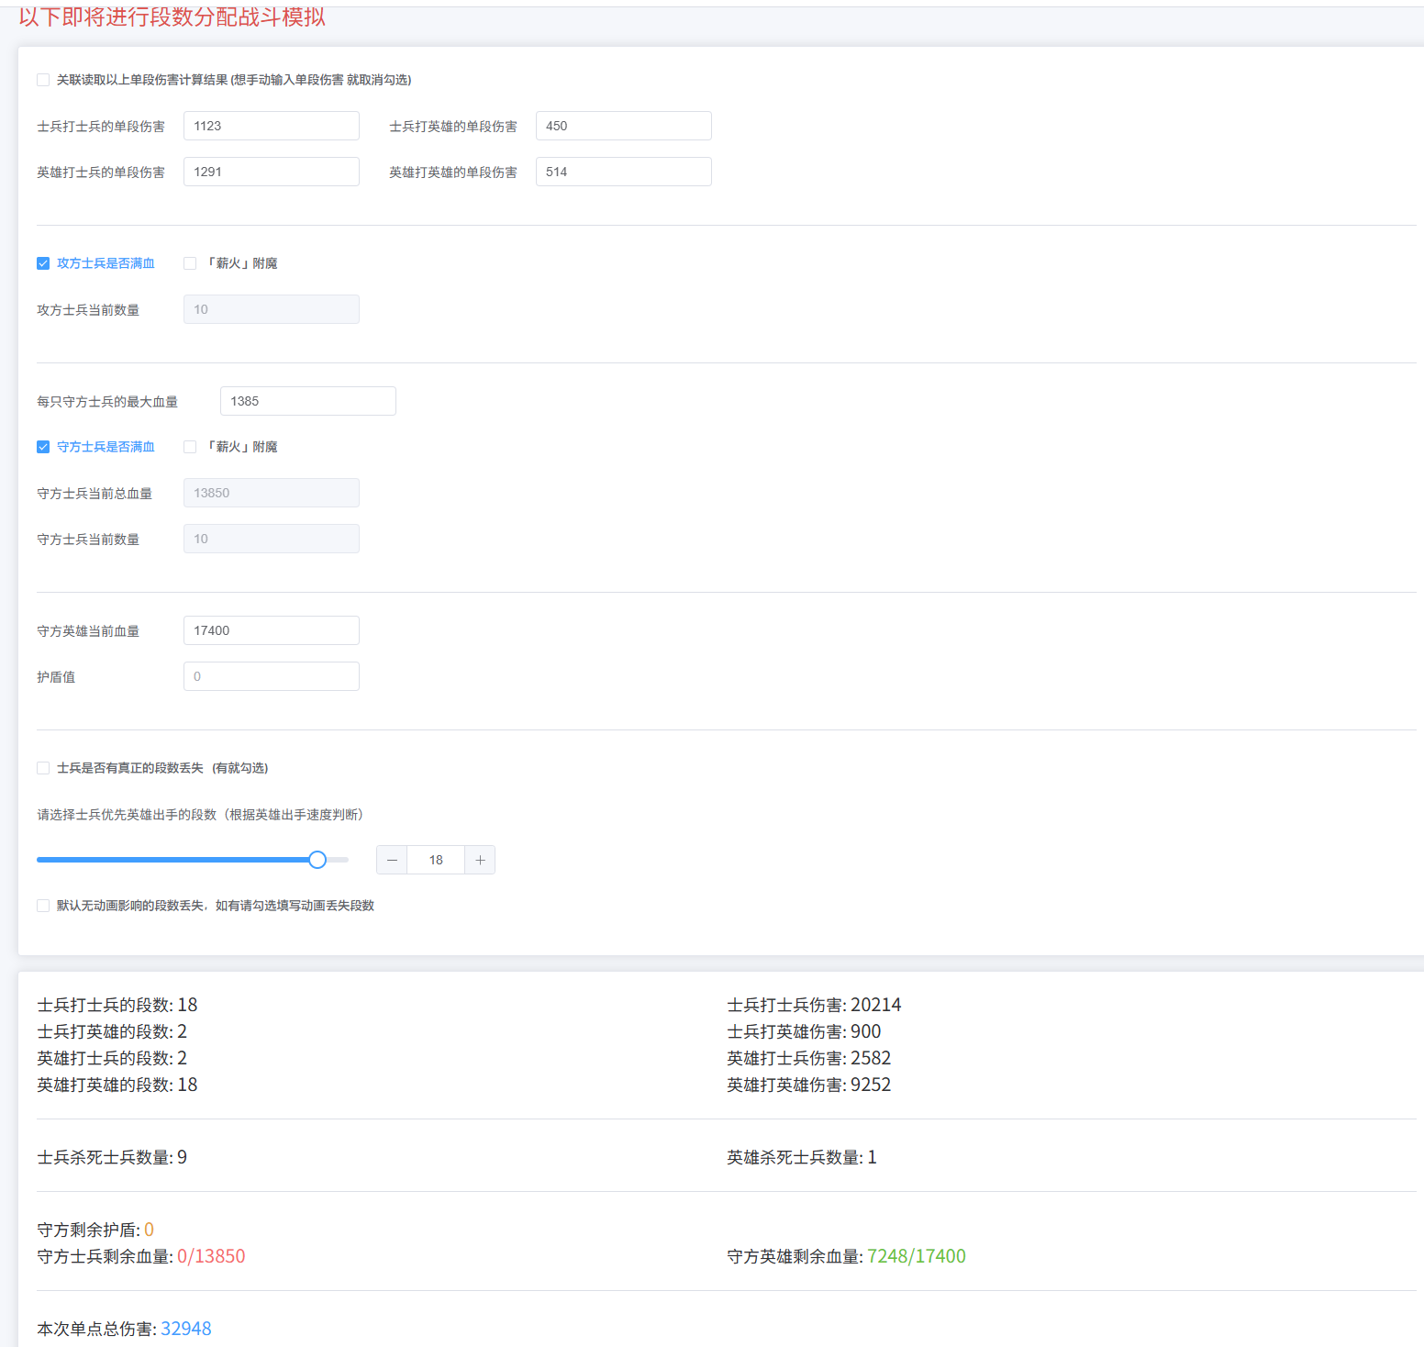Click 士兵杀死士兵数量: 9 result
The height and width of the screenshot is (1347, 1424).
pos(112,1157)
